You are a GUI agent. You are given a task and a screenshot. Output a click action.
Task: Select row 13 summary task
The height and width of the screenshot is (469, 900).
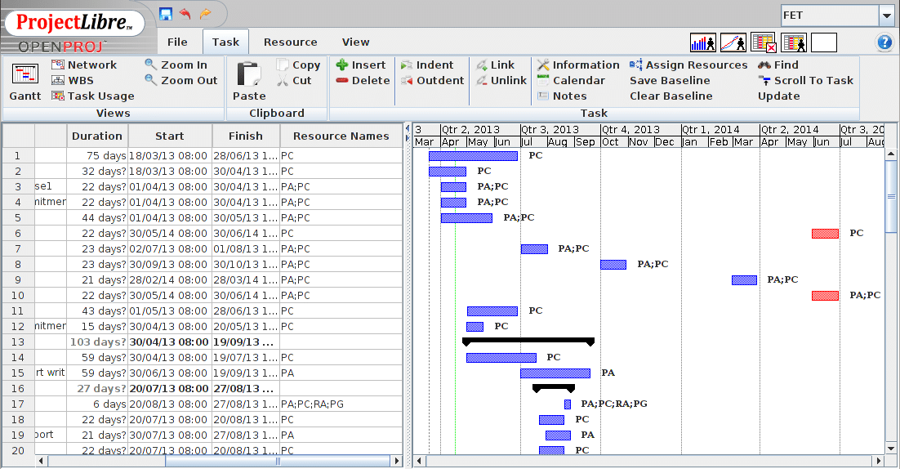pos(18,342)
